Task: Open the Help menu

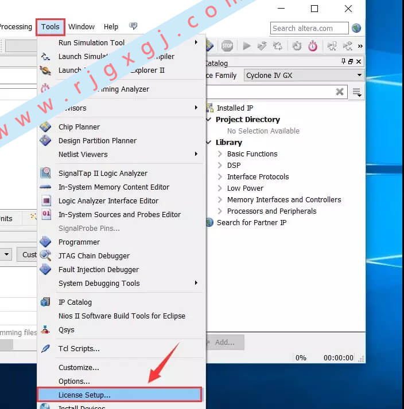Action: pos(111,27)
